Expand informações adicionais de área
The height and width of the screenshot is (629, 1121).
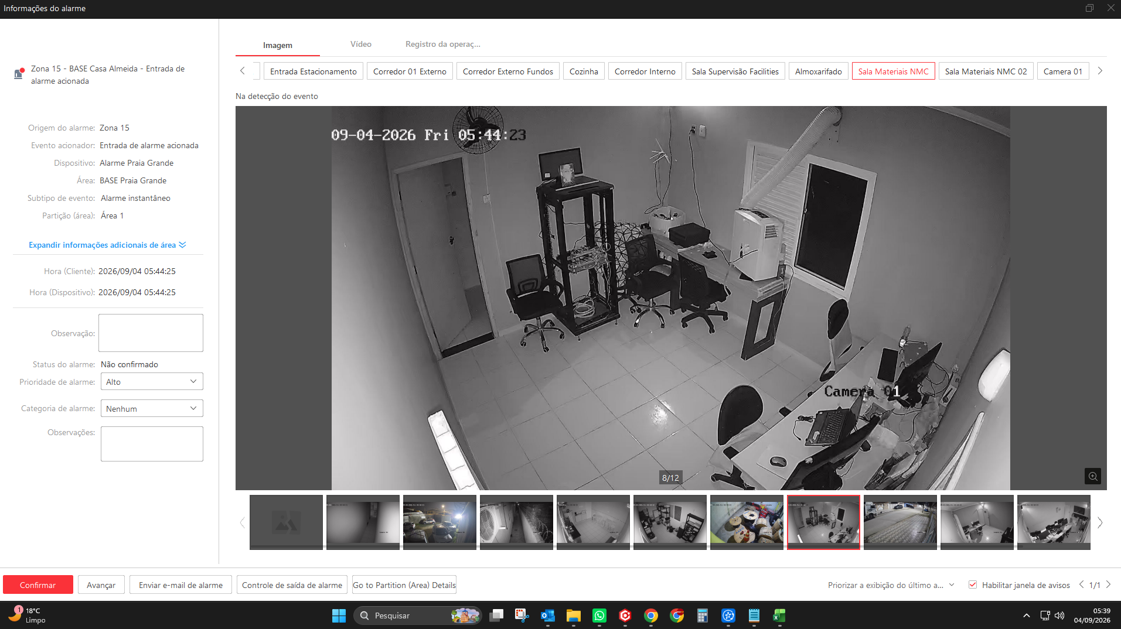click(x=107, y=245)
